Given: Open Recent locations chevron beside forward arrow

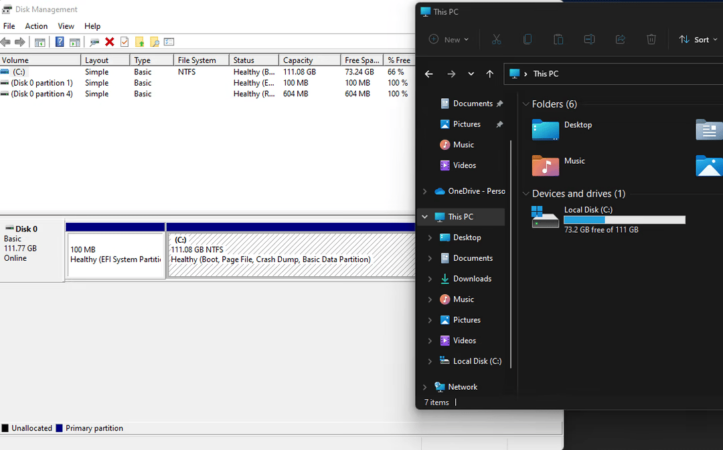Looking at the screenshot, I should (471, 74).
